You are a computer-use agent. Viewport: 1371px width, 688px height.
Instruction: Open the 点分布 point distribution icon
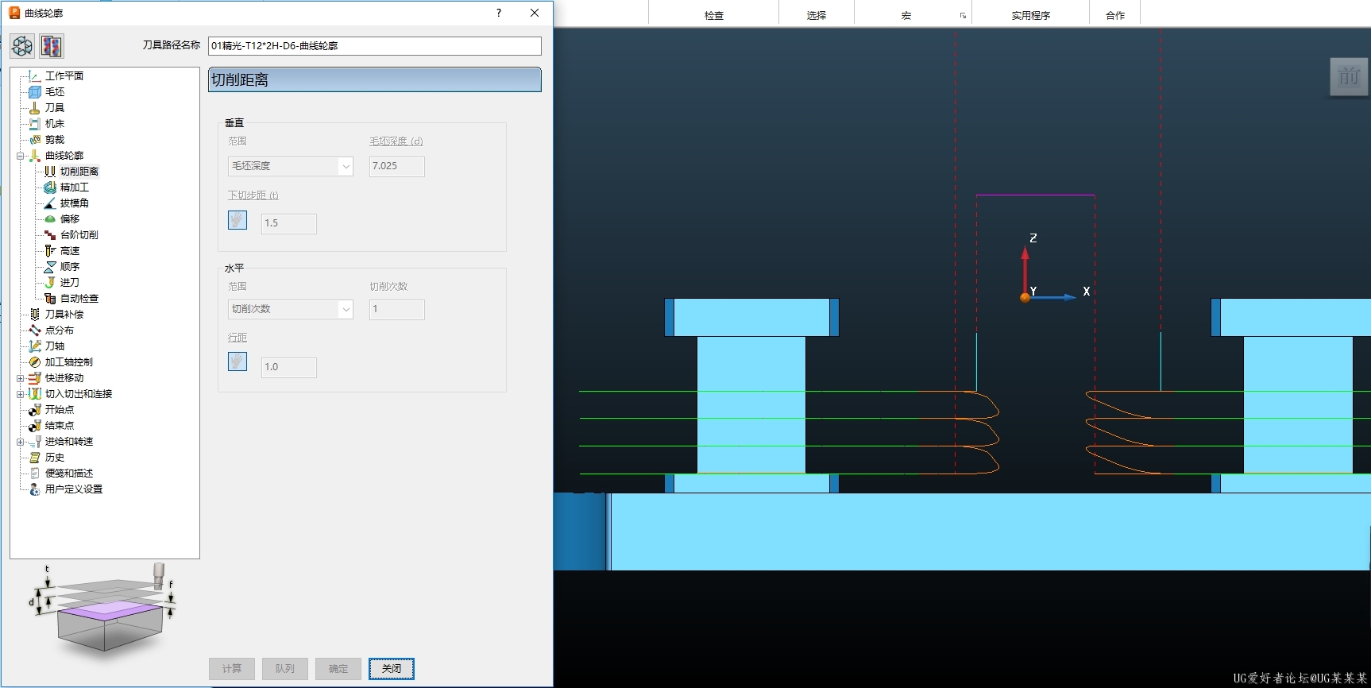35,330
